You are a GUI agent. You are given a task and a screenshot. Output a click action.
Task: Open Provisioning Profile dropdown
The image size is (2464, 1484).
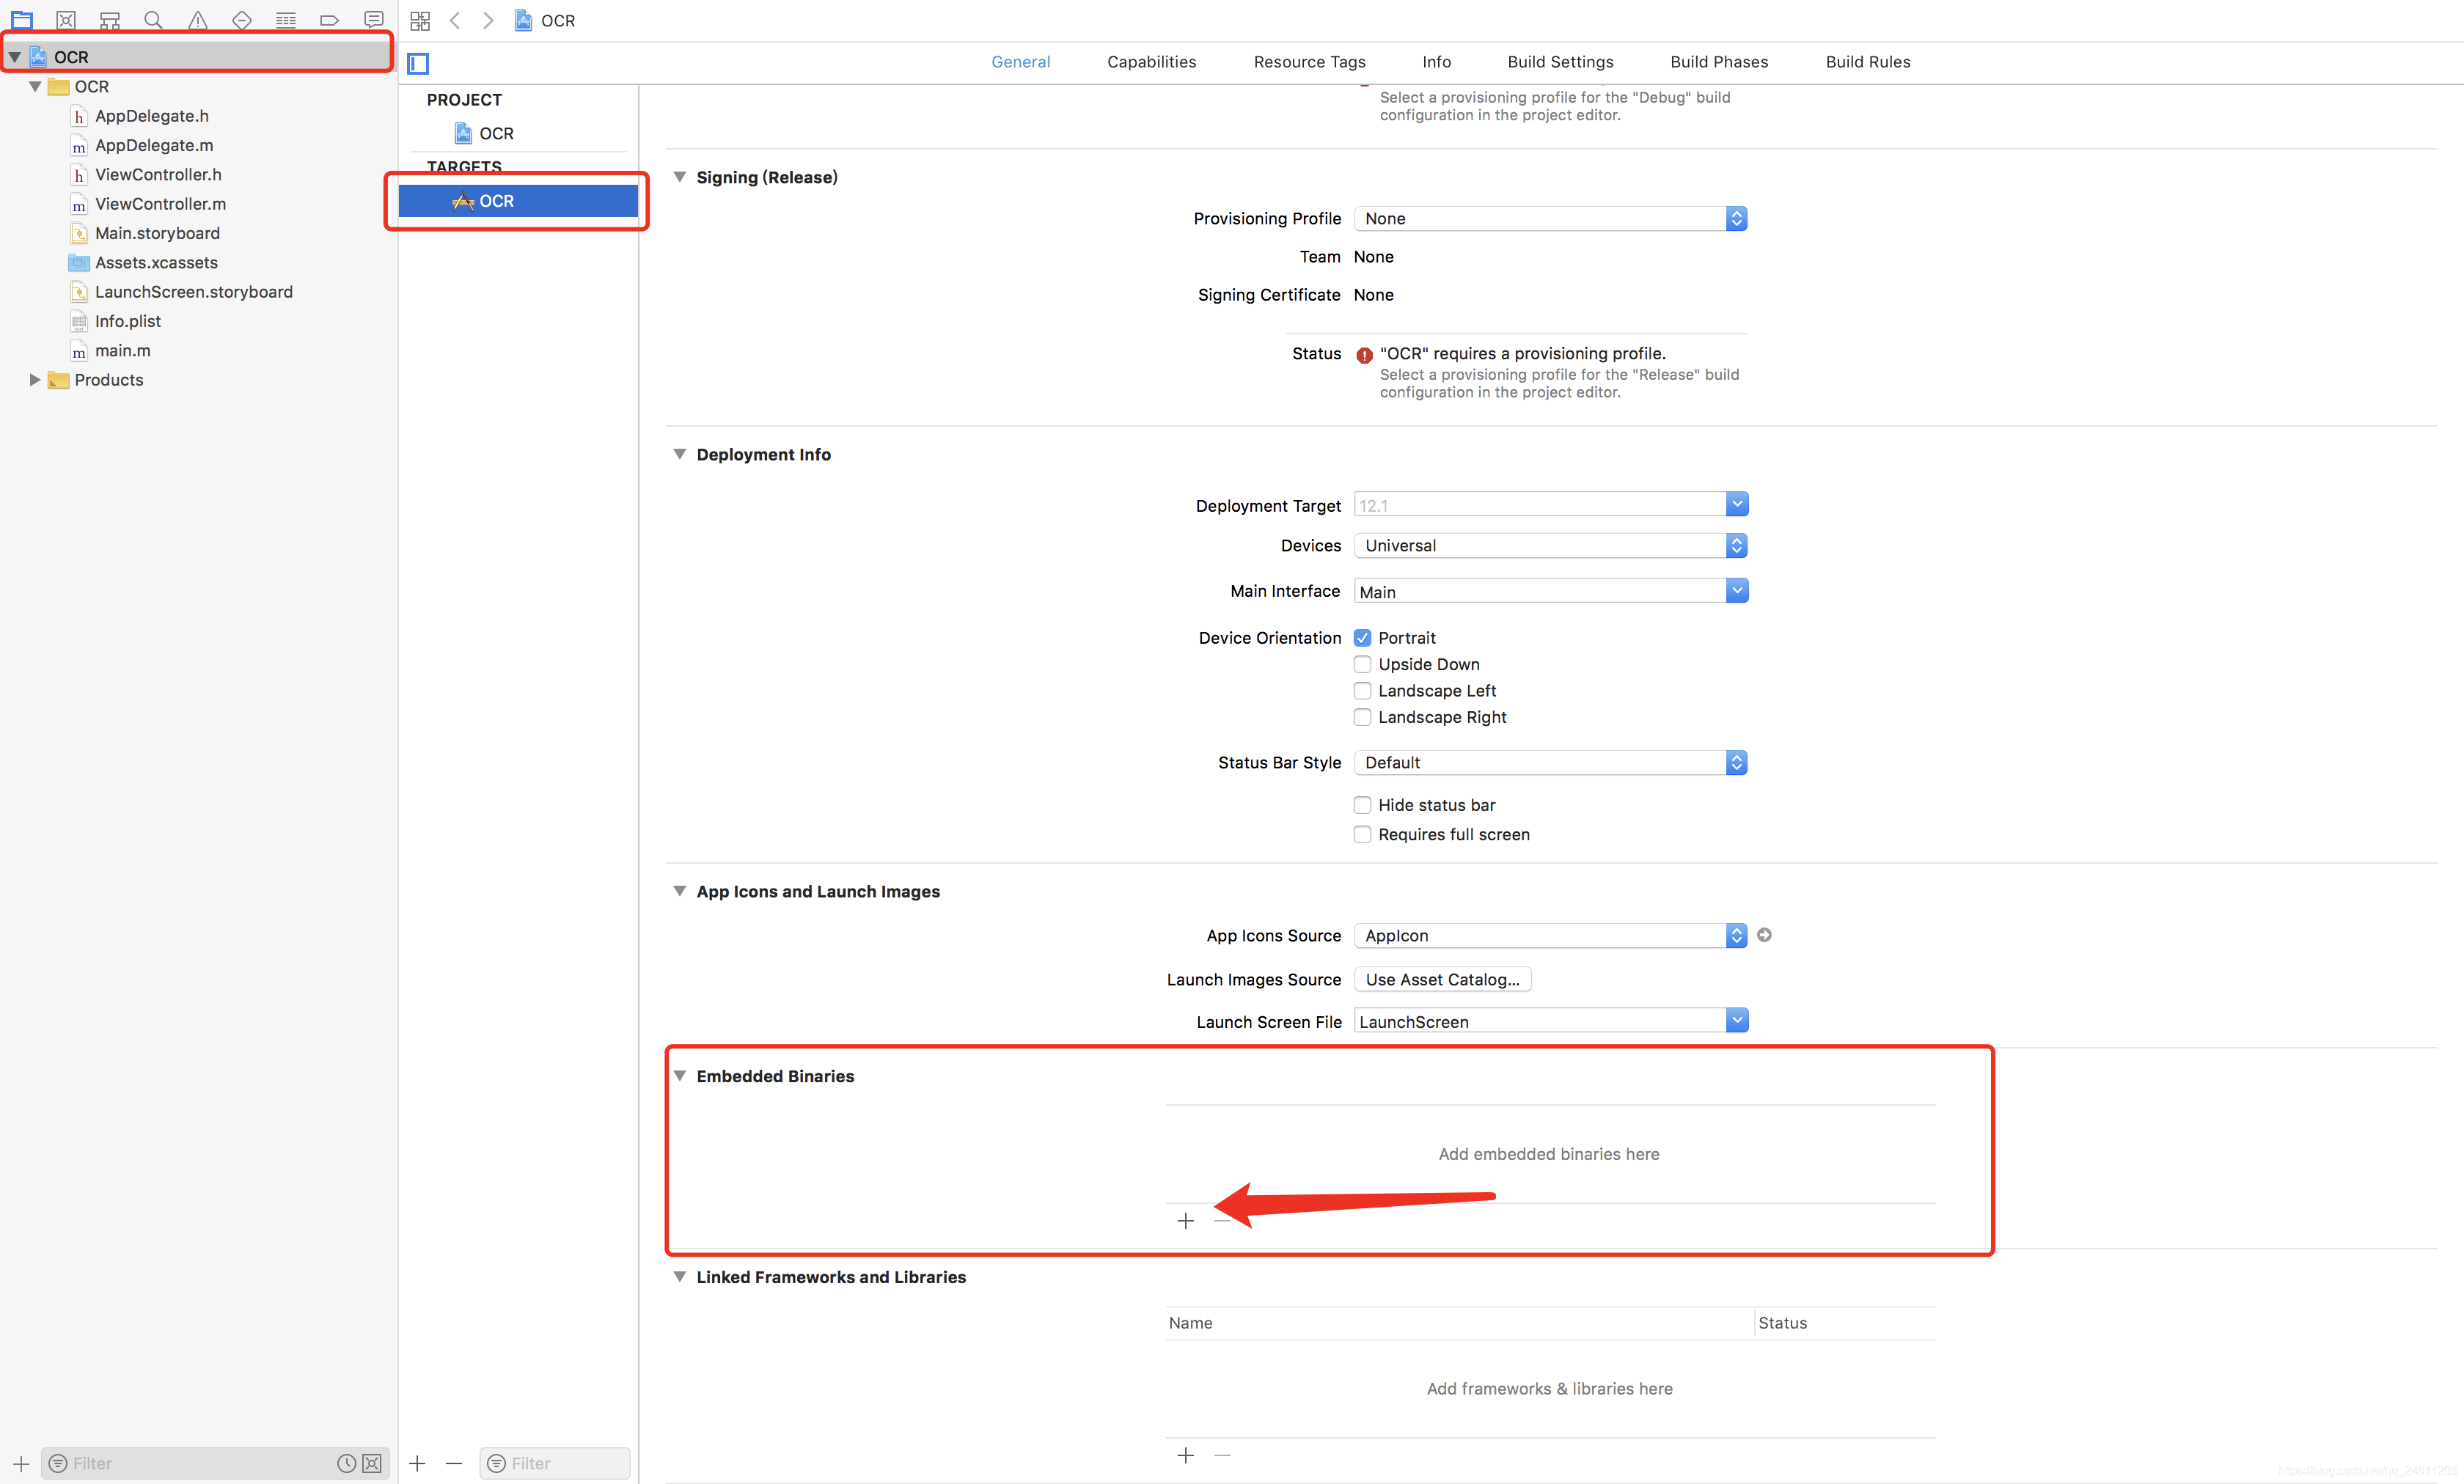[1551, 218]
